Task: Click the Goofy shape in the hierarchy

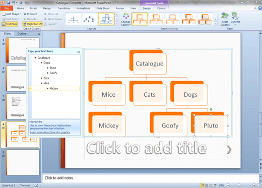Action: 170,126
